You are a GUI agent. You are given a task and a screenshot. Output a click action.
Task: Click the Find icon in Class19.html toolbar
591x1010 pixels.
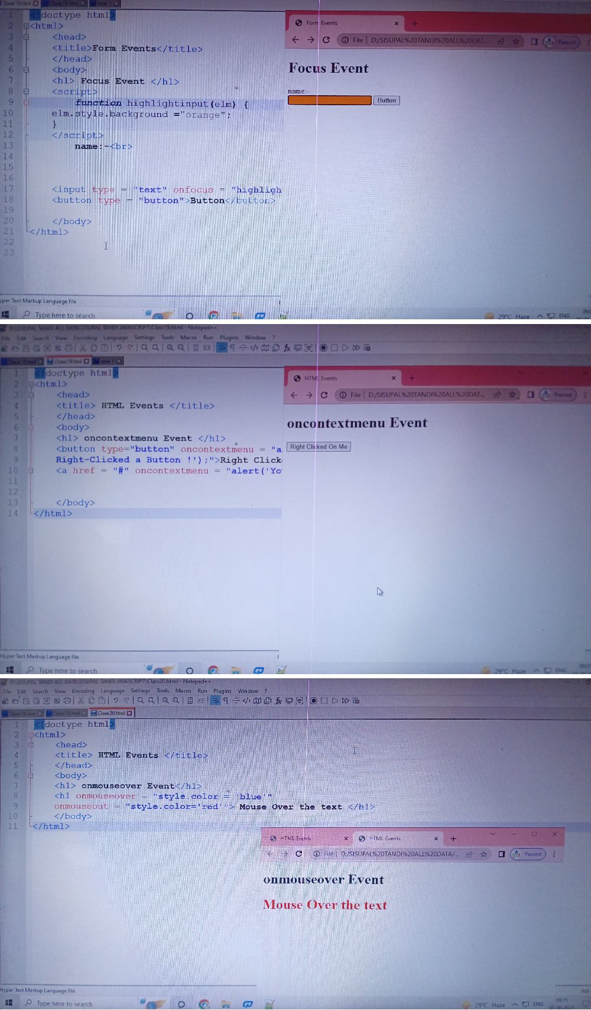144,348
